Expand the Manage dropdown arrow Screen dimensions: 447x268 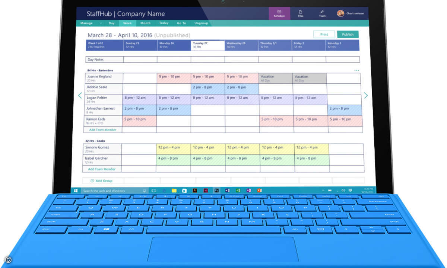coord(101,23)
